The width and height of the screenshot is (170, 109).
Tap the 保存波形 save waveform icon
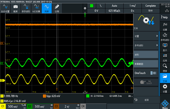(x=26, y=8)
